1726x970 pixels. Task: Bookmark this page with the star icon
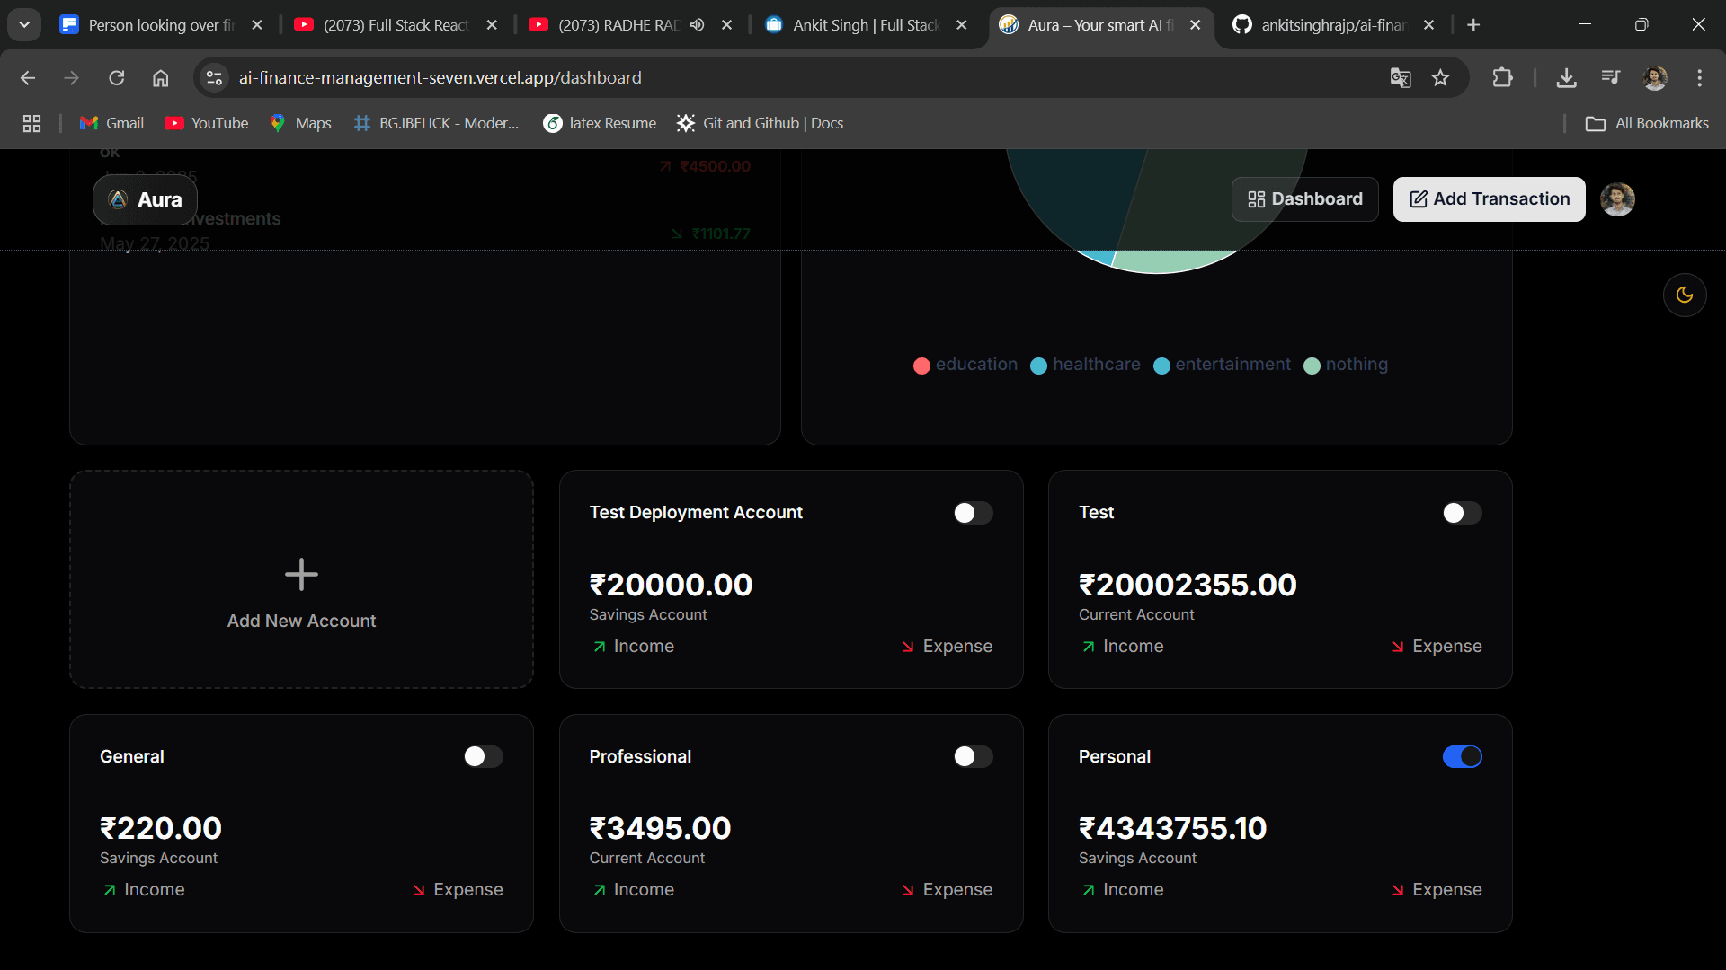[1441, 78]
